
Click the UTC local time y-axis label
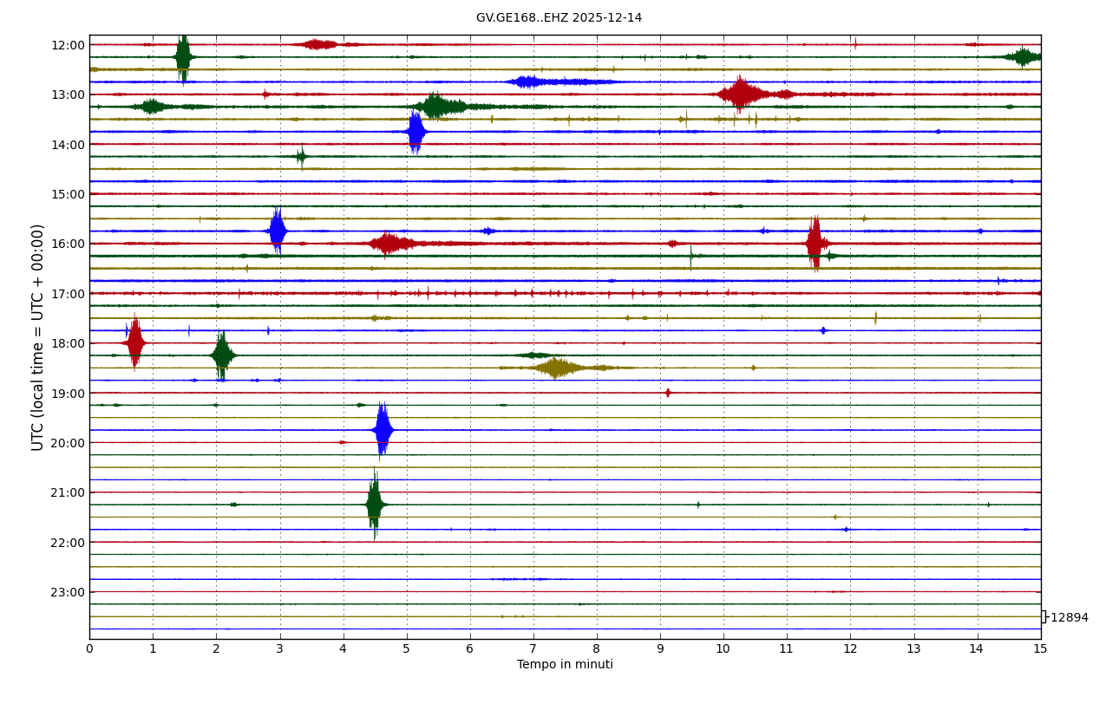38,337
